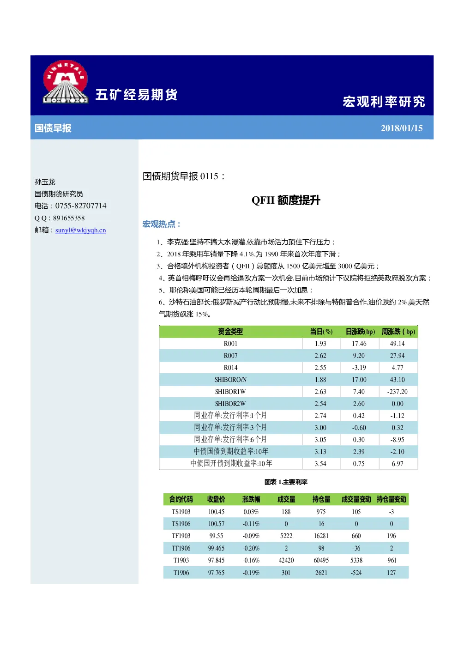Click the volume value 42420
The width and height of the screenshot is (458, 648).
point(286,560)
